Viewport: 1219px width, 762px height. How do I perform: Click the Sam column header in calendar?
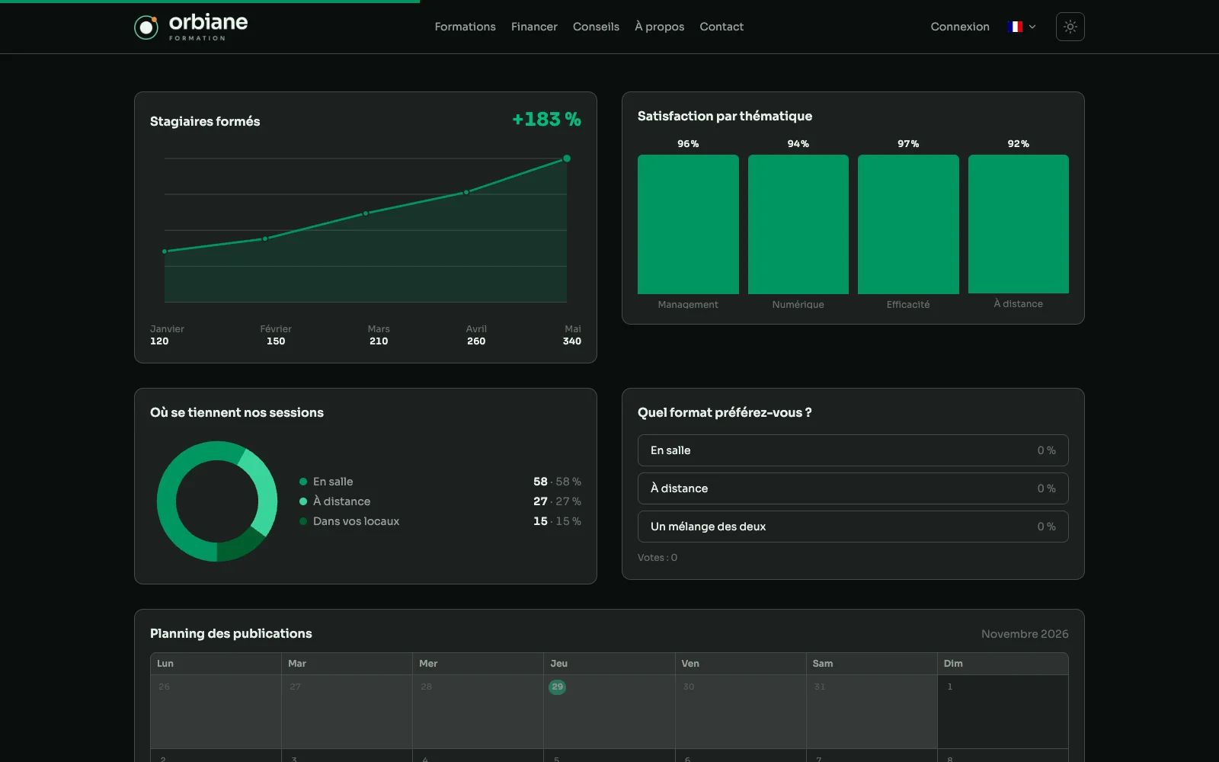pyautogui.click(x=872, y=664)
